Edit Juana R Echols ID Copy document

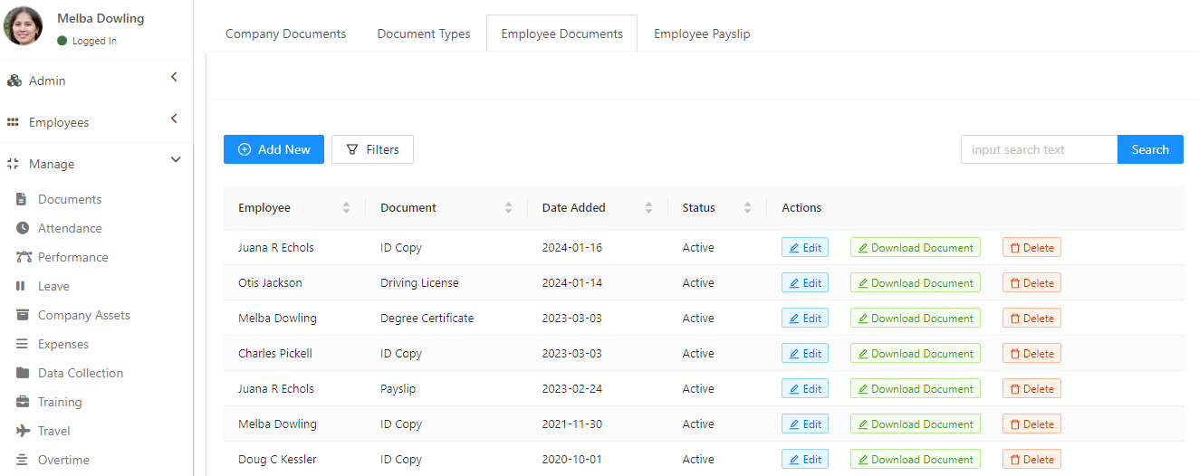805,247
